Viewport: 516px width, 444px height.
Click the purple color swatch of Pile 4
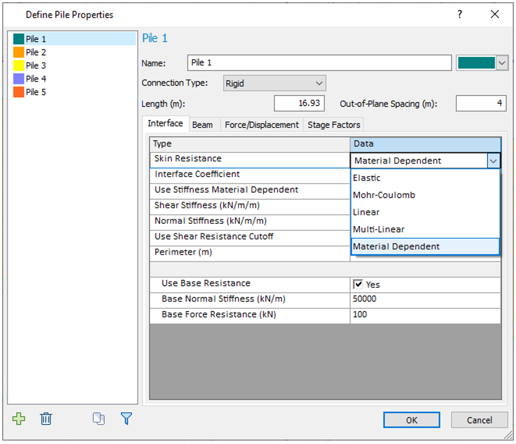tap(18, 78)
